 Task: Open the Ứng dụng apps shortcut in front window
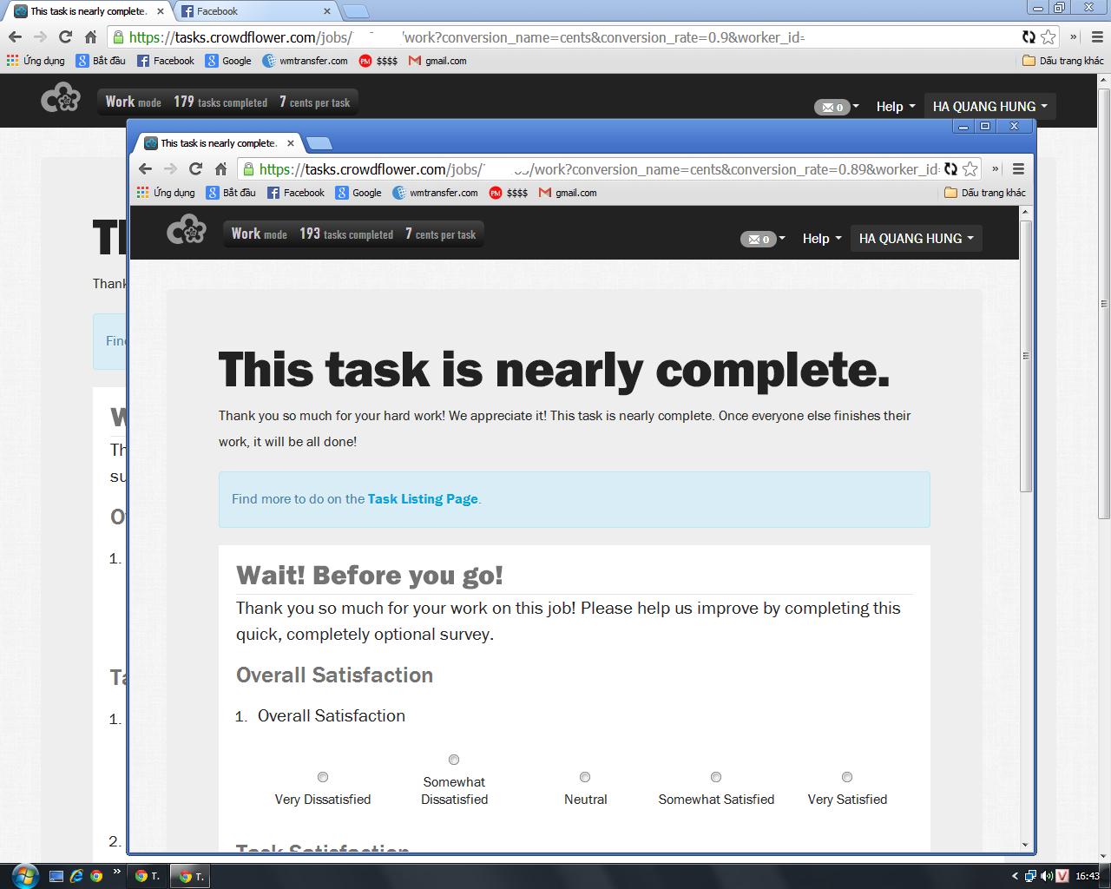tap(166, 193)
